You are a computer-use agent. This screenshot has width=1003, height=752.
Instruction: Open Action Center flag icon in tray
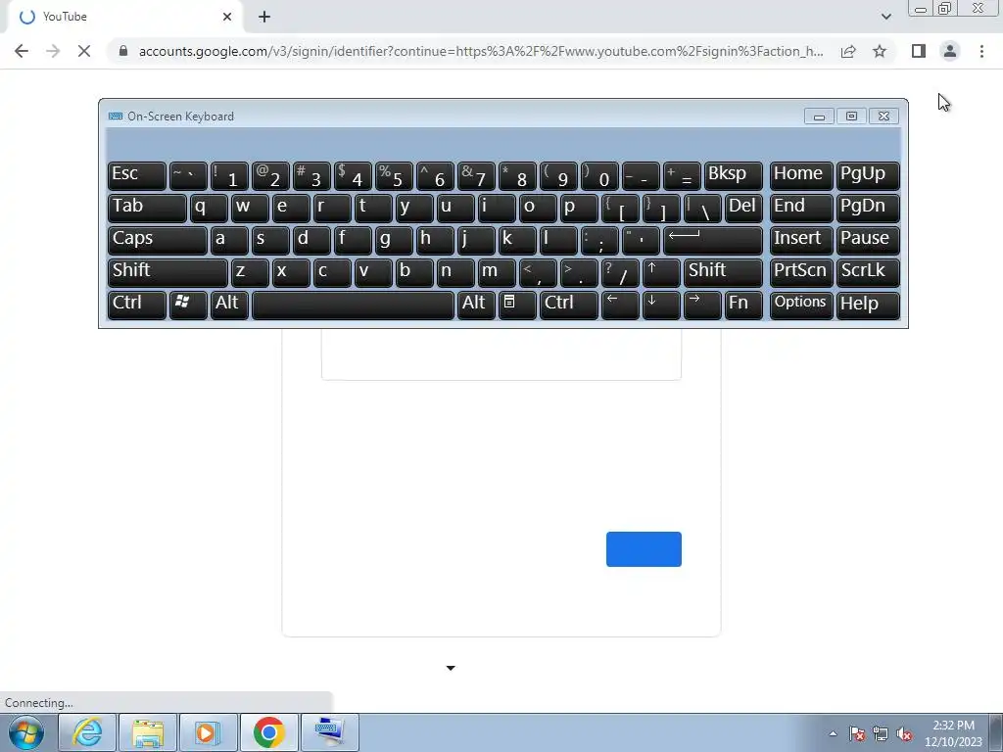857,733
